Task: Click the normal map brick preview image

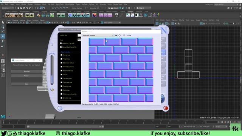Action: [x=121, y=70]
